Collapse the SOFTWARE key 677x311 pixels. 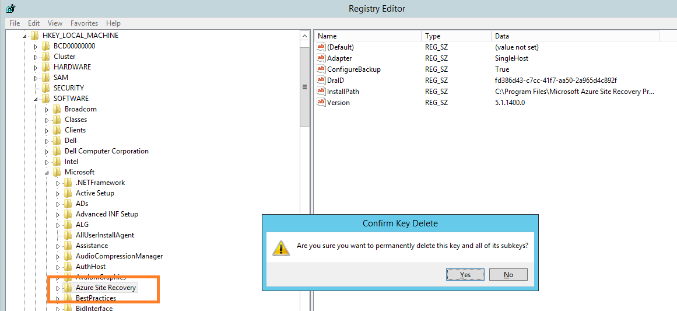point(36,99)
